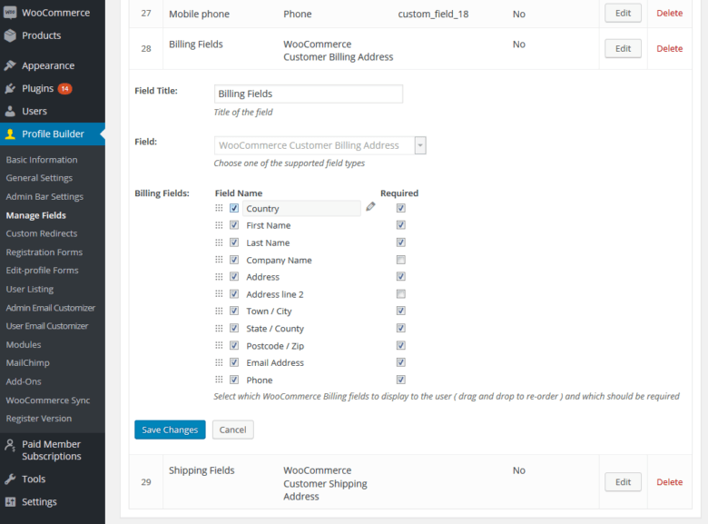
Task: Click the Appearance paintbrush icon
Action: coord(10,65)
